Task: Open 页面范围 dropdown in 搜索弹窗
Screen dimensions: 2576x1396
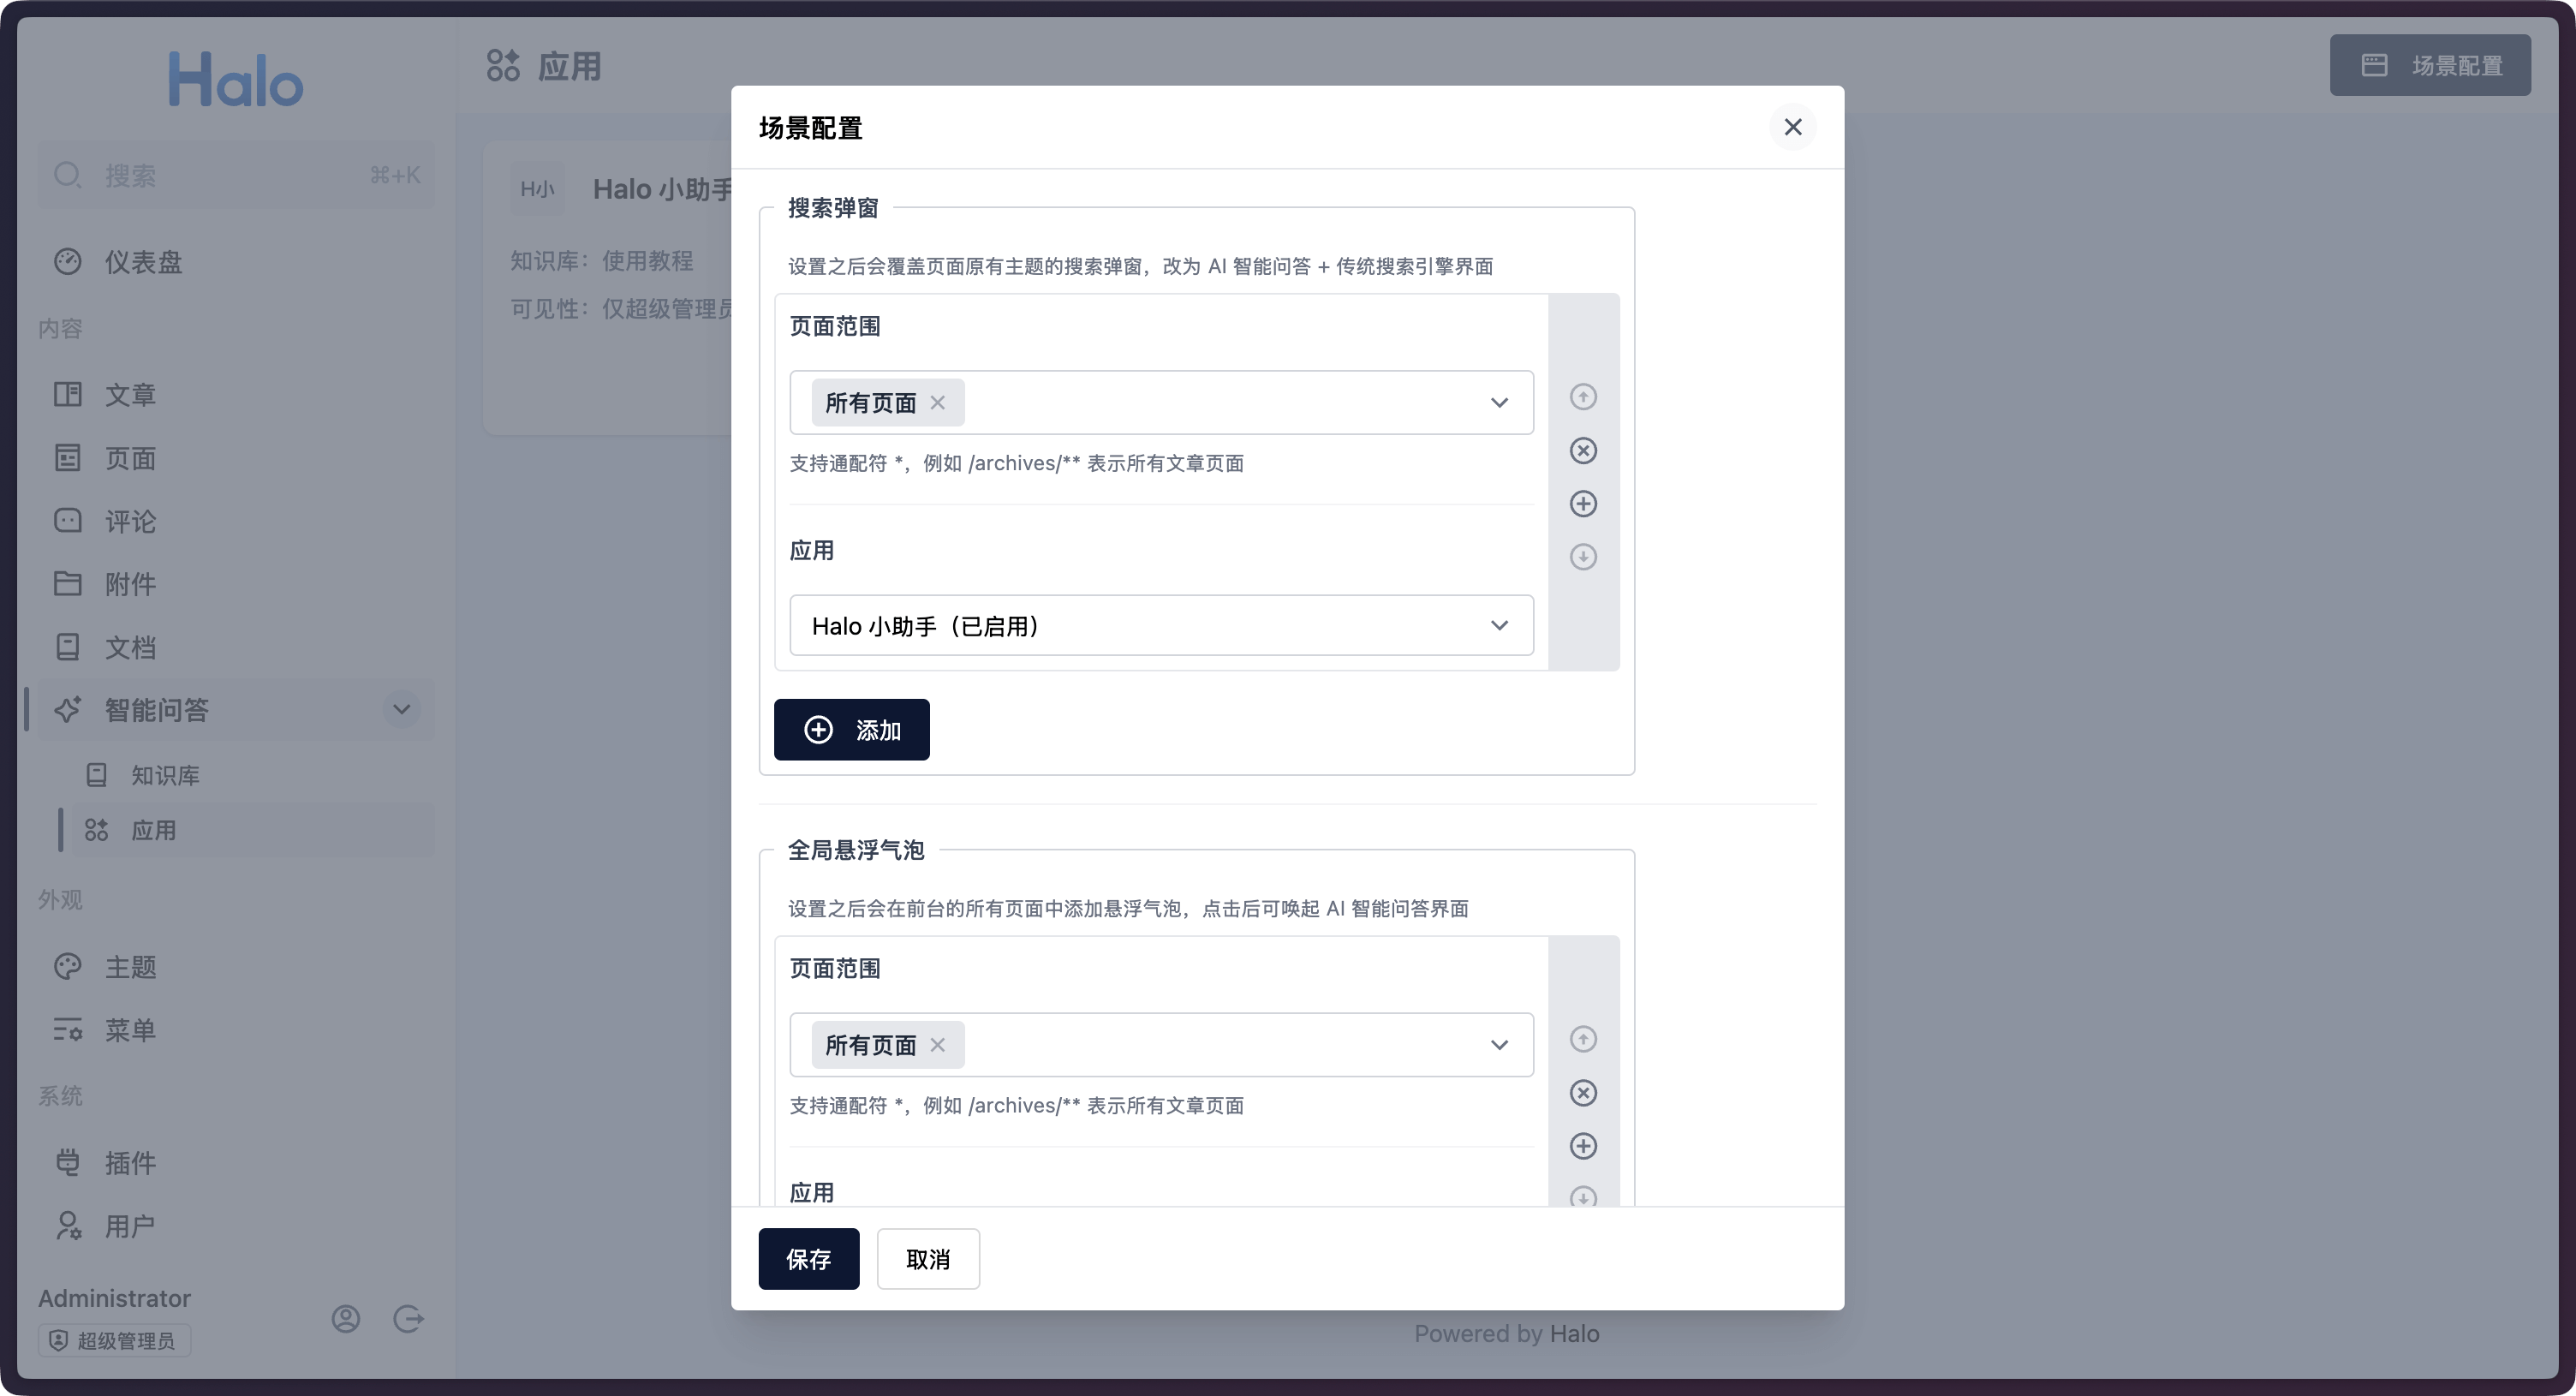Action: [x=1499, y=402]
